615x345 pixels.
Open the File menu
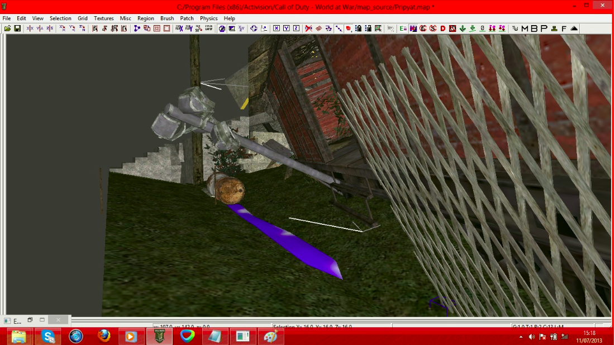tap(7, 18)
